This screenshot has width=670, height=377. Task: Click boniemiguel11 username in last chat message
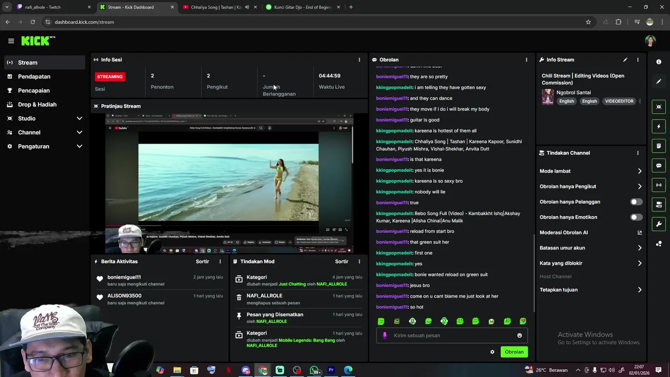click(x=392, y=307)
